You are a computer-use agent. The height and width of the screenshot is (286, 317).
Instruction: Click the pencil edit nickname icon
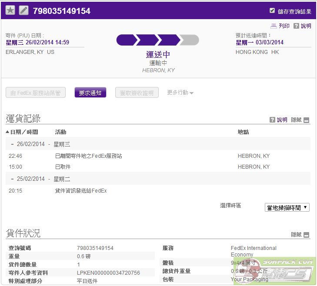tap(23, 10)
